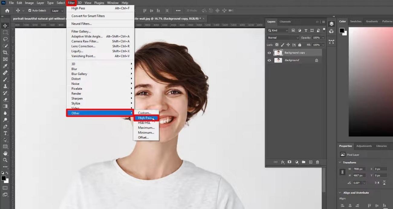The height and width of the screenshot is (209, 393).
Task: Open the Libraries tab
Action: pos(381,146)
